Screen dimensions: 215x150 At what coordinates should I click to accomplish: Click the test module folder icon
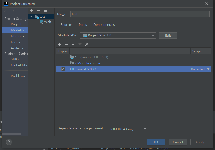point(37,17)
